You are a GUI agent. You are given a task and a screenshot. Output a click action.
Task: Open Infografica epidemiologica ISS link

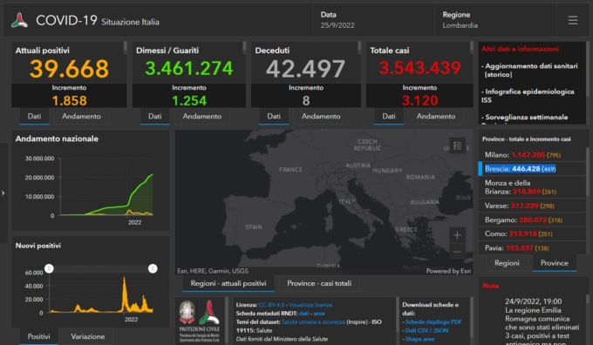click(528, 96)
